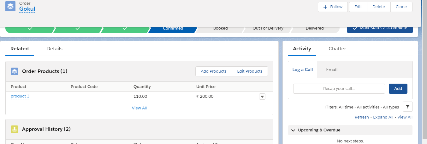The image size is (427, 144).
Task: Click the first completed checkmark stage
Action: [x=30, y=29]
